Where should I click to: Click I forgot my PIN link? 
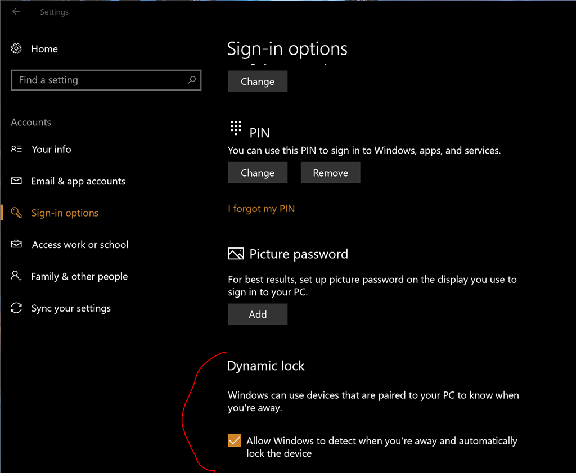[261, 209]
